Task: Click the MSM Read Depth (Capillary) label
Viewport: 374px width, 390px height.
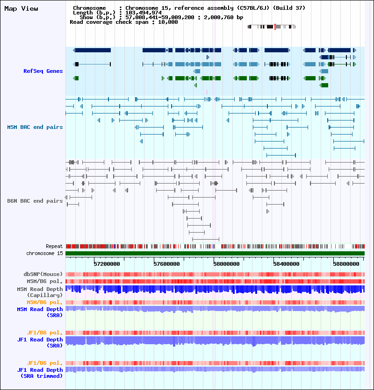Action: pyautogui.click(x=40, y=292)
